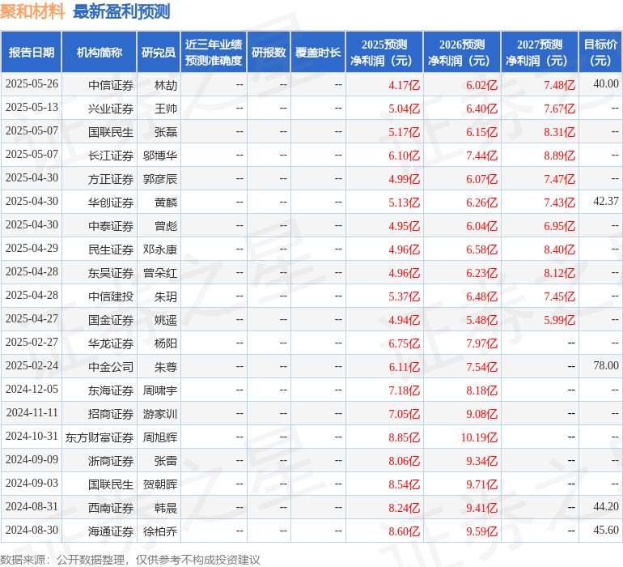Select the 报告日期 column header
The image size is (623, 567).
pos(32,52)
